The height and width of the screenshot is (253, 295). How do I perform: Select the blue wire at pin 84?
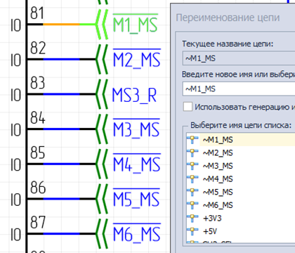(61, 129)
